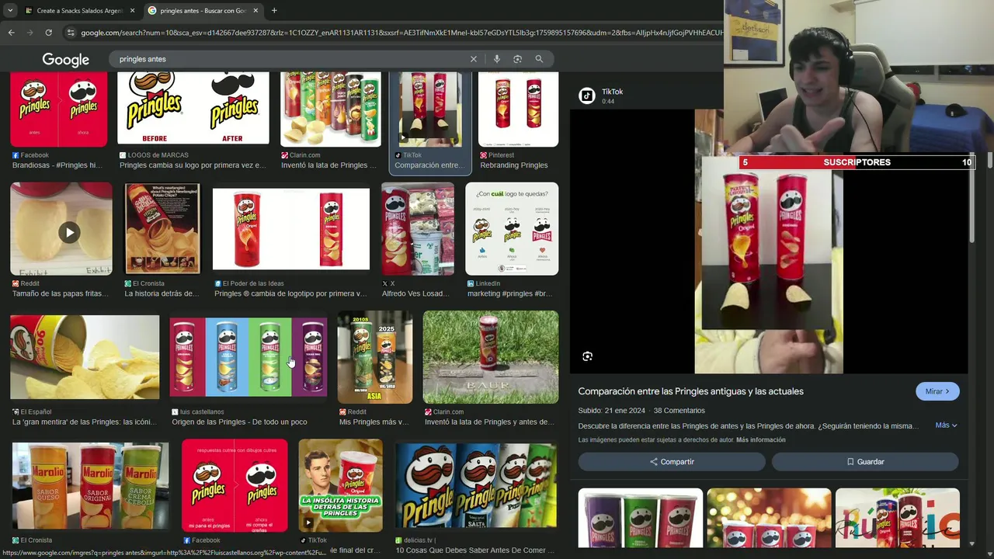Viewport: 994px width, 559px height.
Task: Open related middle Pringles cans image
Action: [769, 518]
